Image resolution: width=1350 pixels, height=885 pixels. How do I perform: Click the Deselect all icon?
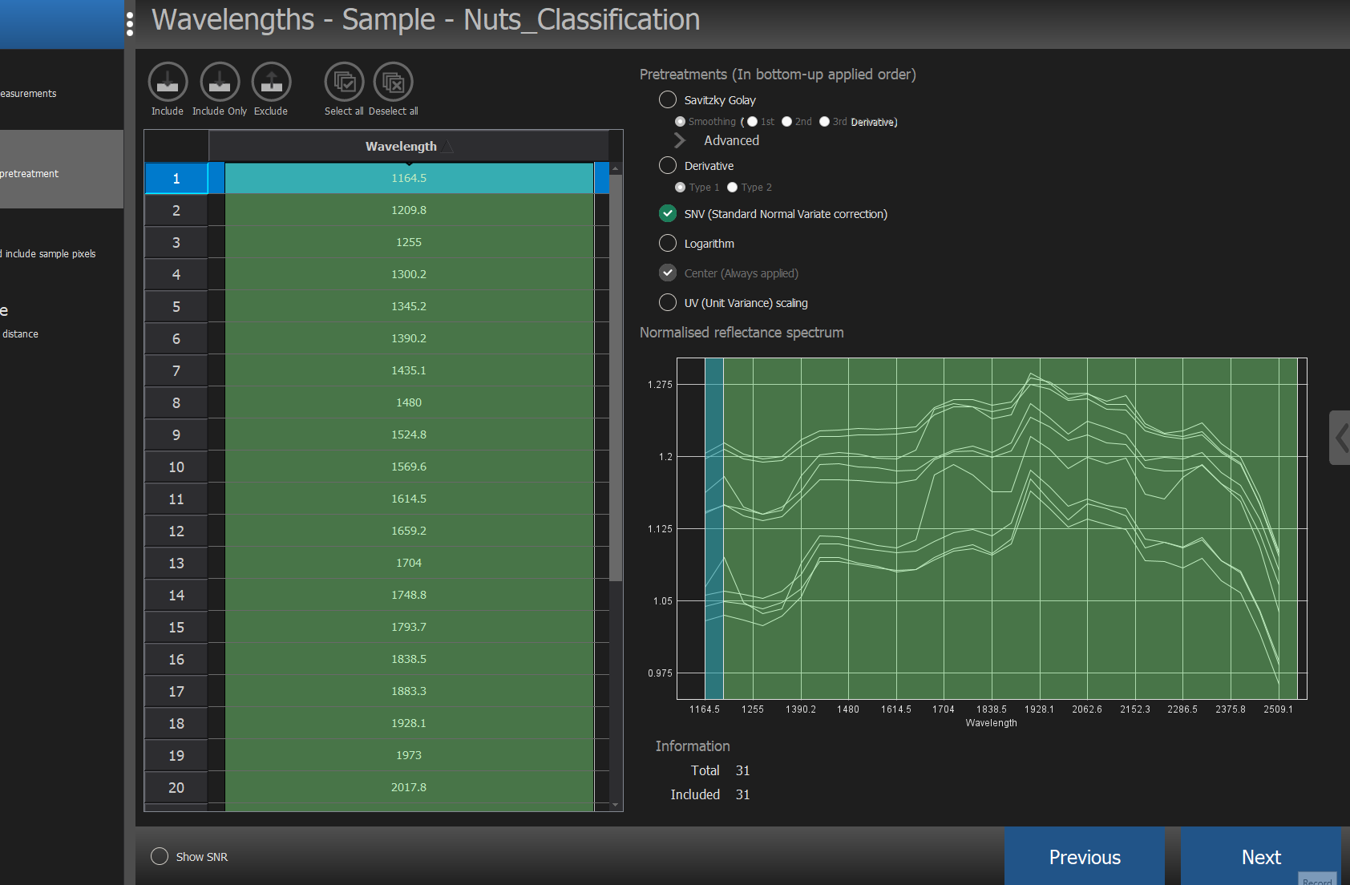[x=393, y=83]
